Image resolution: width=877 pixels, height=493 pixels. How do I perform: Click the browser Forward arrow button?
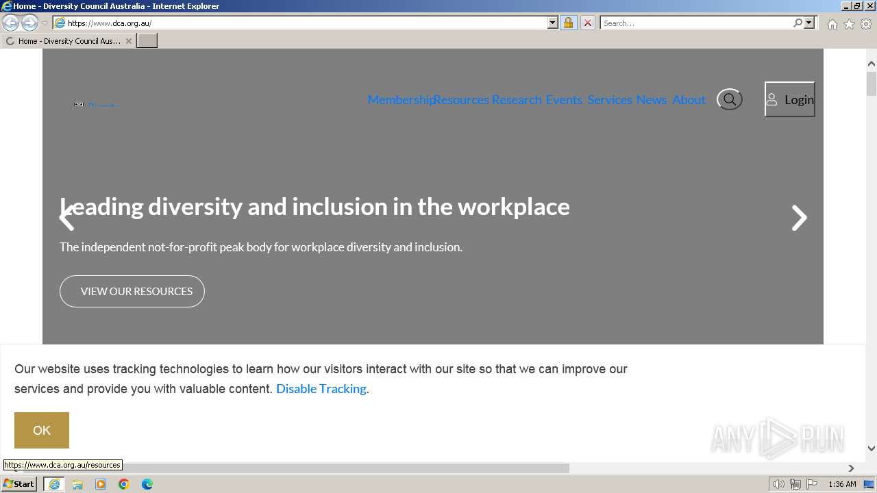tap(29, 23)
